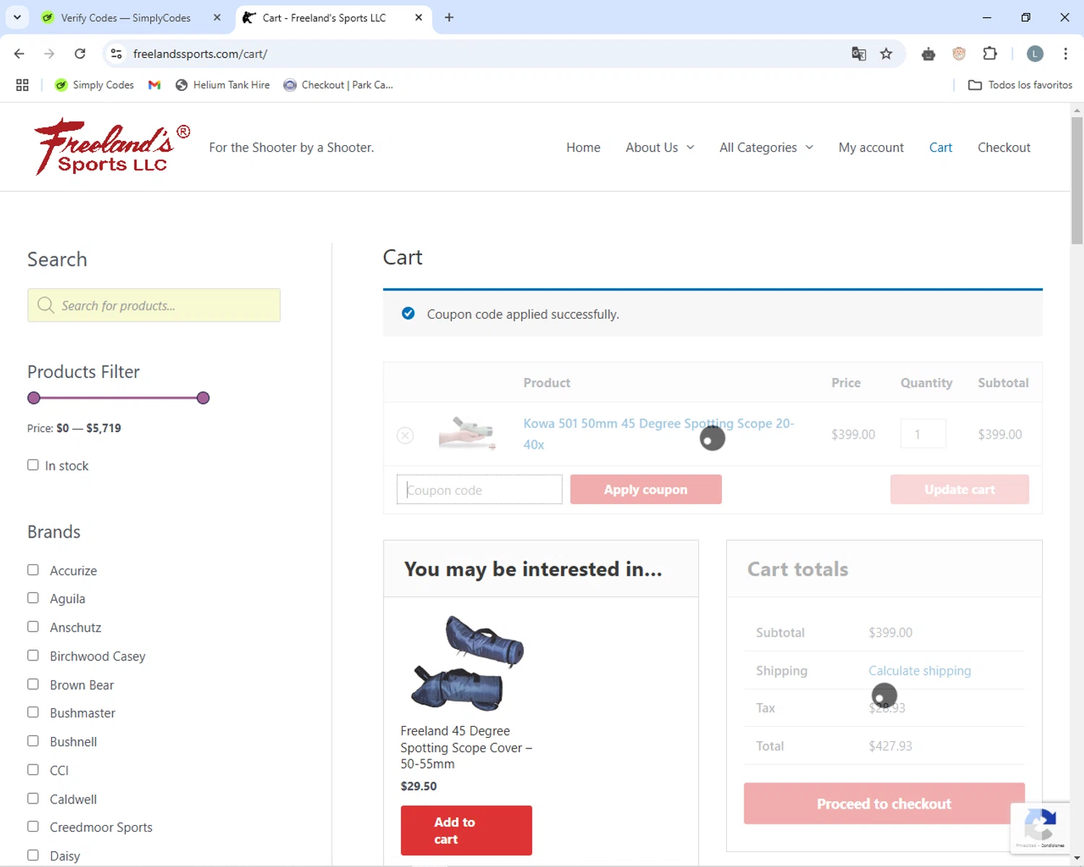Go to Home in site navigation
This screenshot has height=867, width=1084.
tap(583, 147)
